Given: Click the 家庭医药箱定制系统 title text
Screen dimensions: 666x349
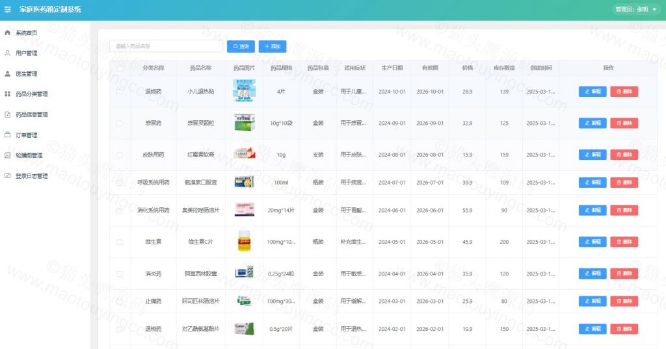Looking at the screenshot, I should click(x=50, y=9).
